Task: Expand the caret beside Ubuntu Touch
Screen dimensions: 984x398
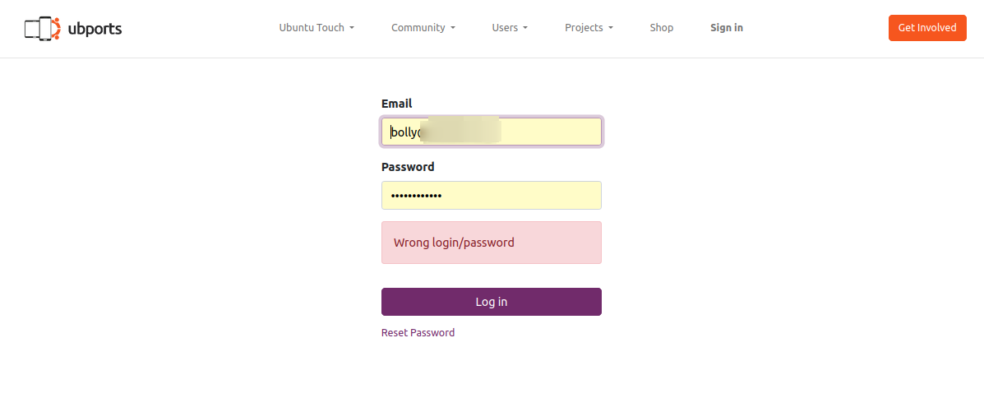Action: 352,28
